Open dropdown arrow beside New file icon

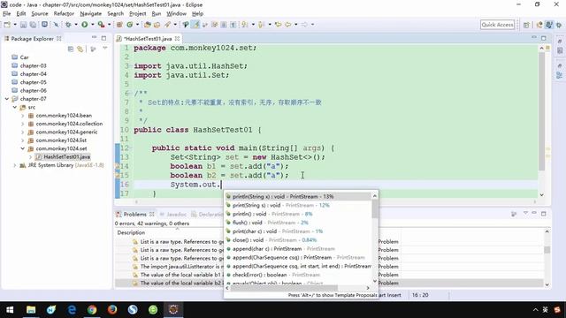(15, 25)
